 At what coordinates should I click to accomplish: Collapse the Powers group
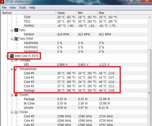pyautogui.click(x=12, y=95)
